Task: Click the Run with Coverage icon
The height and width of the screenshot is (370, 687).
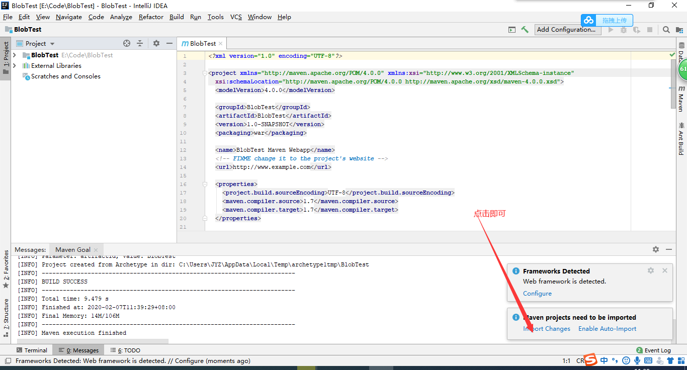Action: pos(637,30)
